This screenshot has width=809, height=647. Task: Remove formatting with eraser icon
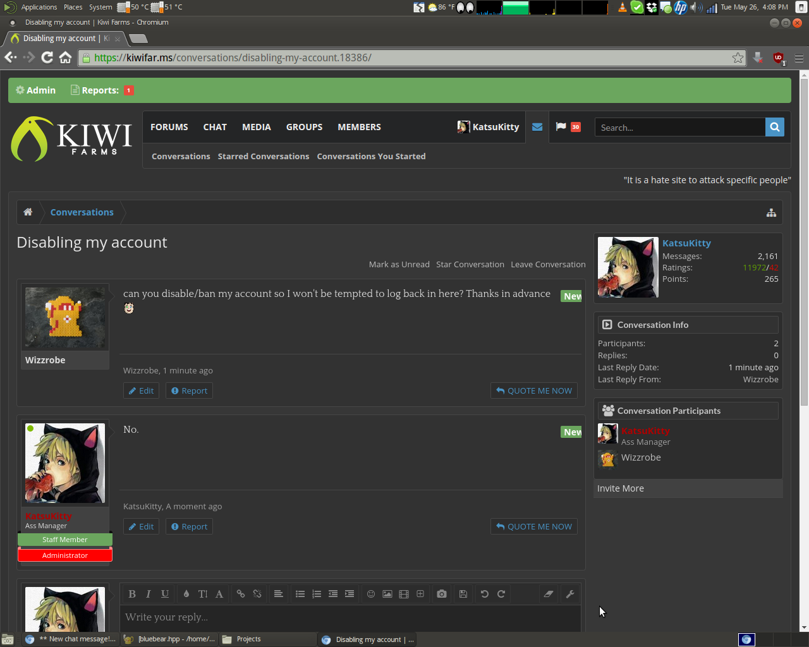click(x=549, y=594)
